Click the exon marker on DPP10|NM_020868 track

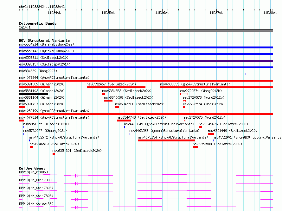coord(76,176)
